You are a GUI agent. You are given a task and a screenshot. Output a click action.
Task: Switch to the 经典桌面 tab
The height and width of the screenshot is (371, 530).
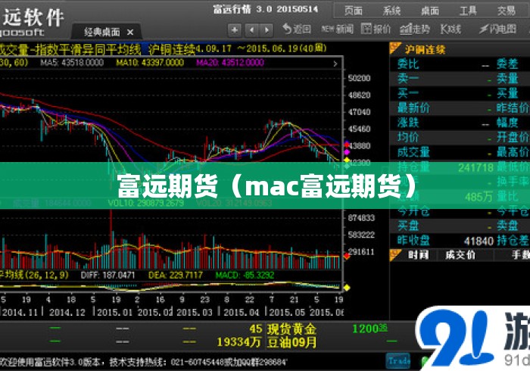(x=101, y=32)
